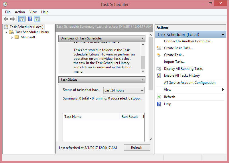This screenshot has height=163, width=229.
Task: Click AT Service Account Configuration
Action: tap(190, 83)
